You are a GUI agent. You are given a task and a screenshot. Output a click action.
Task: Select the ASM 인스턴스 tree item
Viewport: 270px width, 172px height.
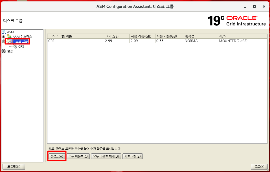[x=22, y=37]
